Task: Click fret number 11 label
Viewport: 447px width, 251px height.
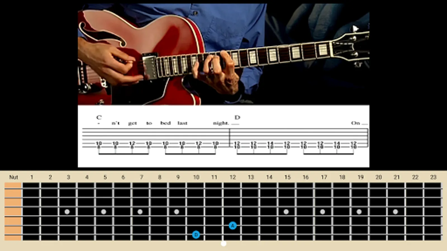Action: coord(214,177)
